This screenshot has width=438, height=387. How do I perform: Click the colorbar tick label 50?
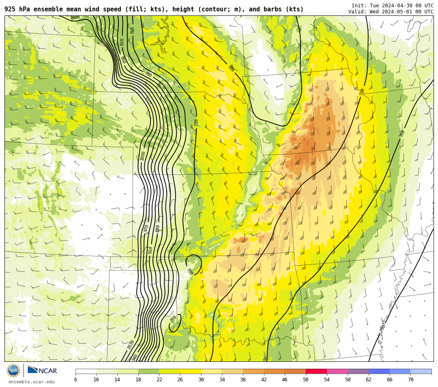pyautogui.click(x=306, y=379)
